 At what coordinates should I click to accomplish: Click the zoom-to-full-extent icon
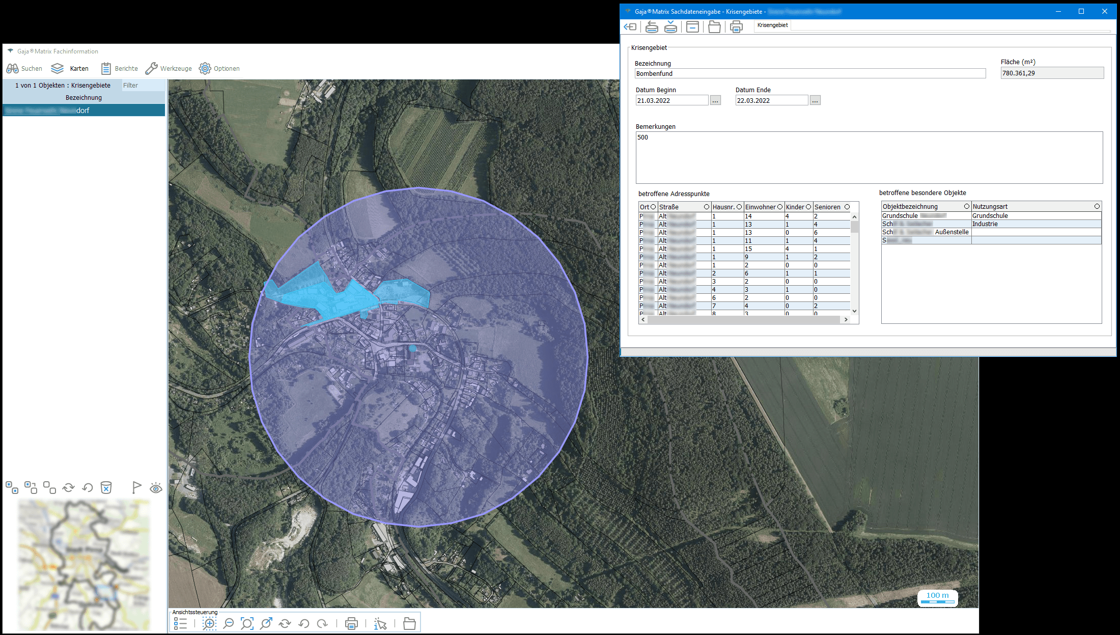tap(247, 623)
